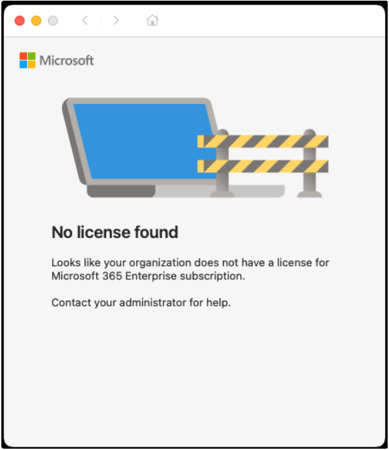Click the dark gray laptop base
Viewport: 389px width, 450px height.
pyautogui.click(x=121, y=191)
